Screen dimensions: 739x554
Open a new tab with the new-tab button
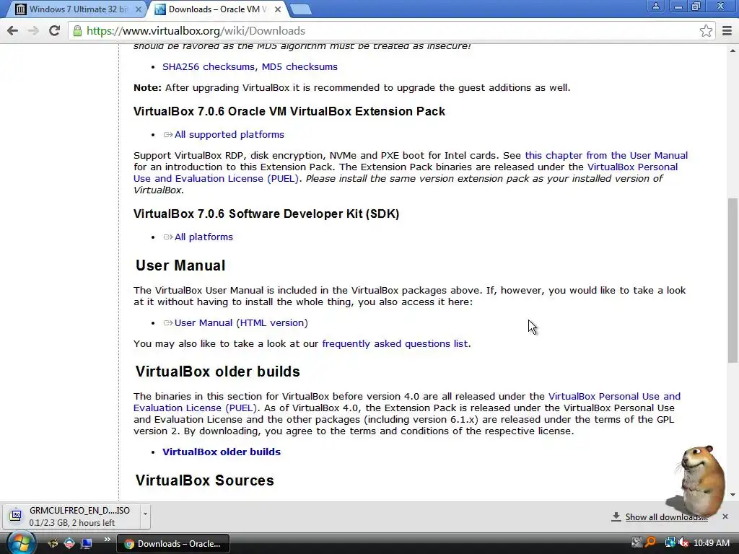(300, 9)
